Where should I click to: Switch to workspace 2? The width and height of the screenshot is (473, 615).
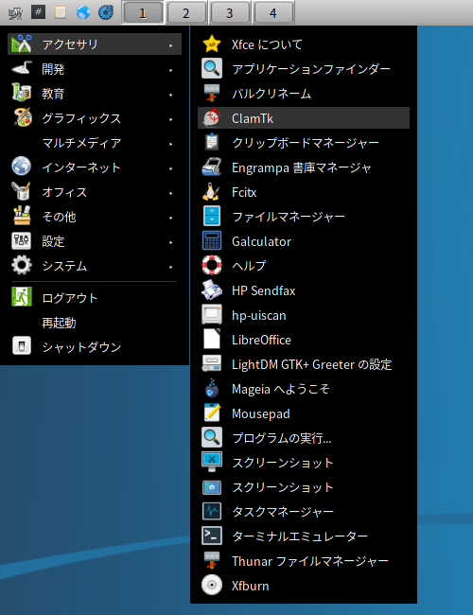coord(186,13)
